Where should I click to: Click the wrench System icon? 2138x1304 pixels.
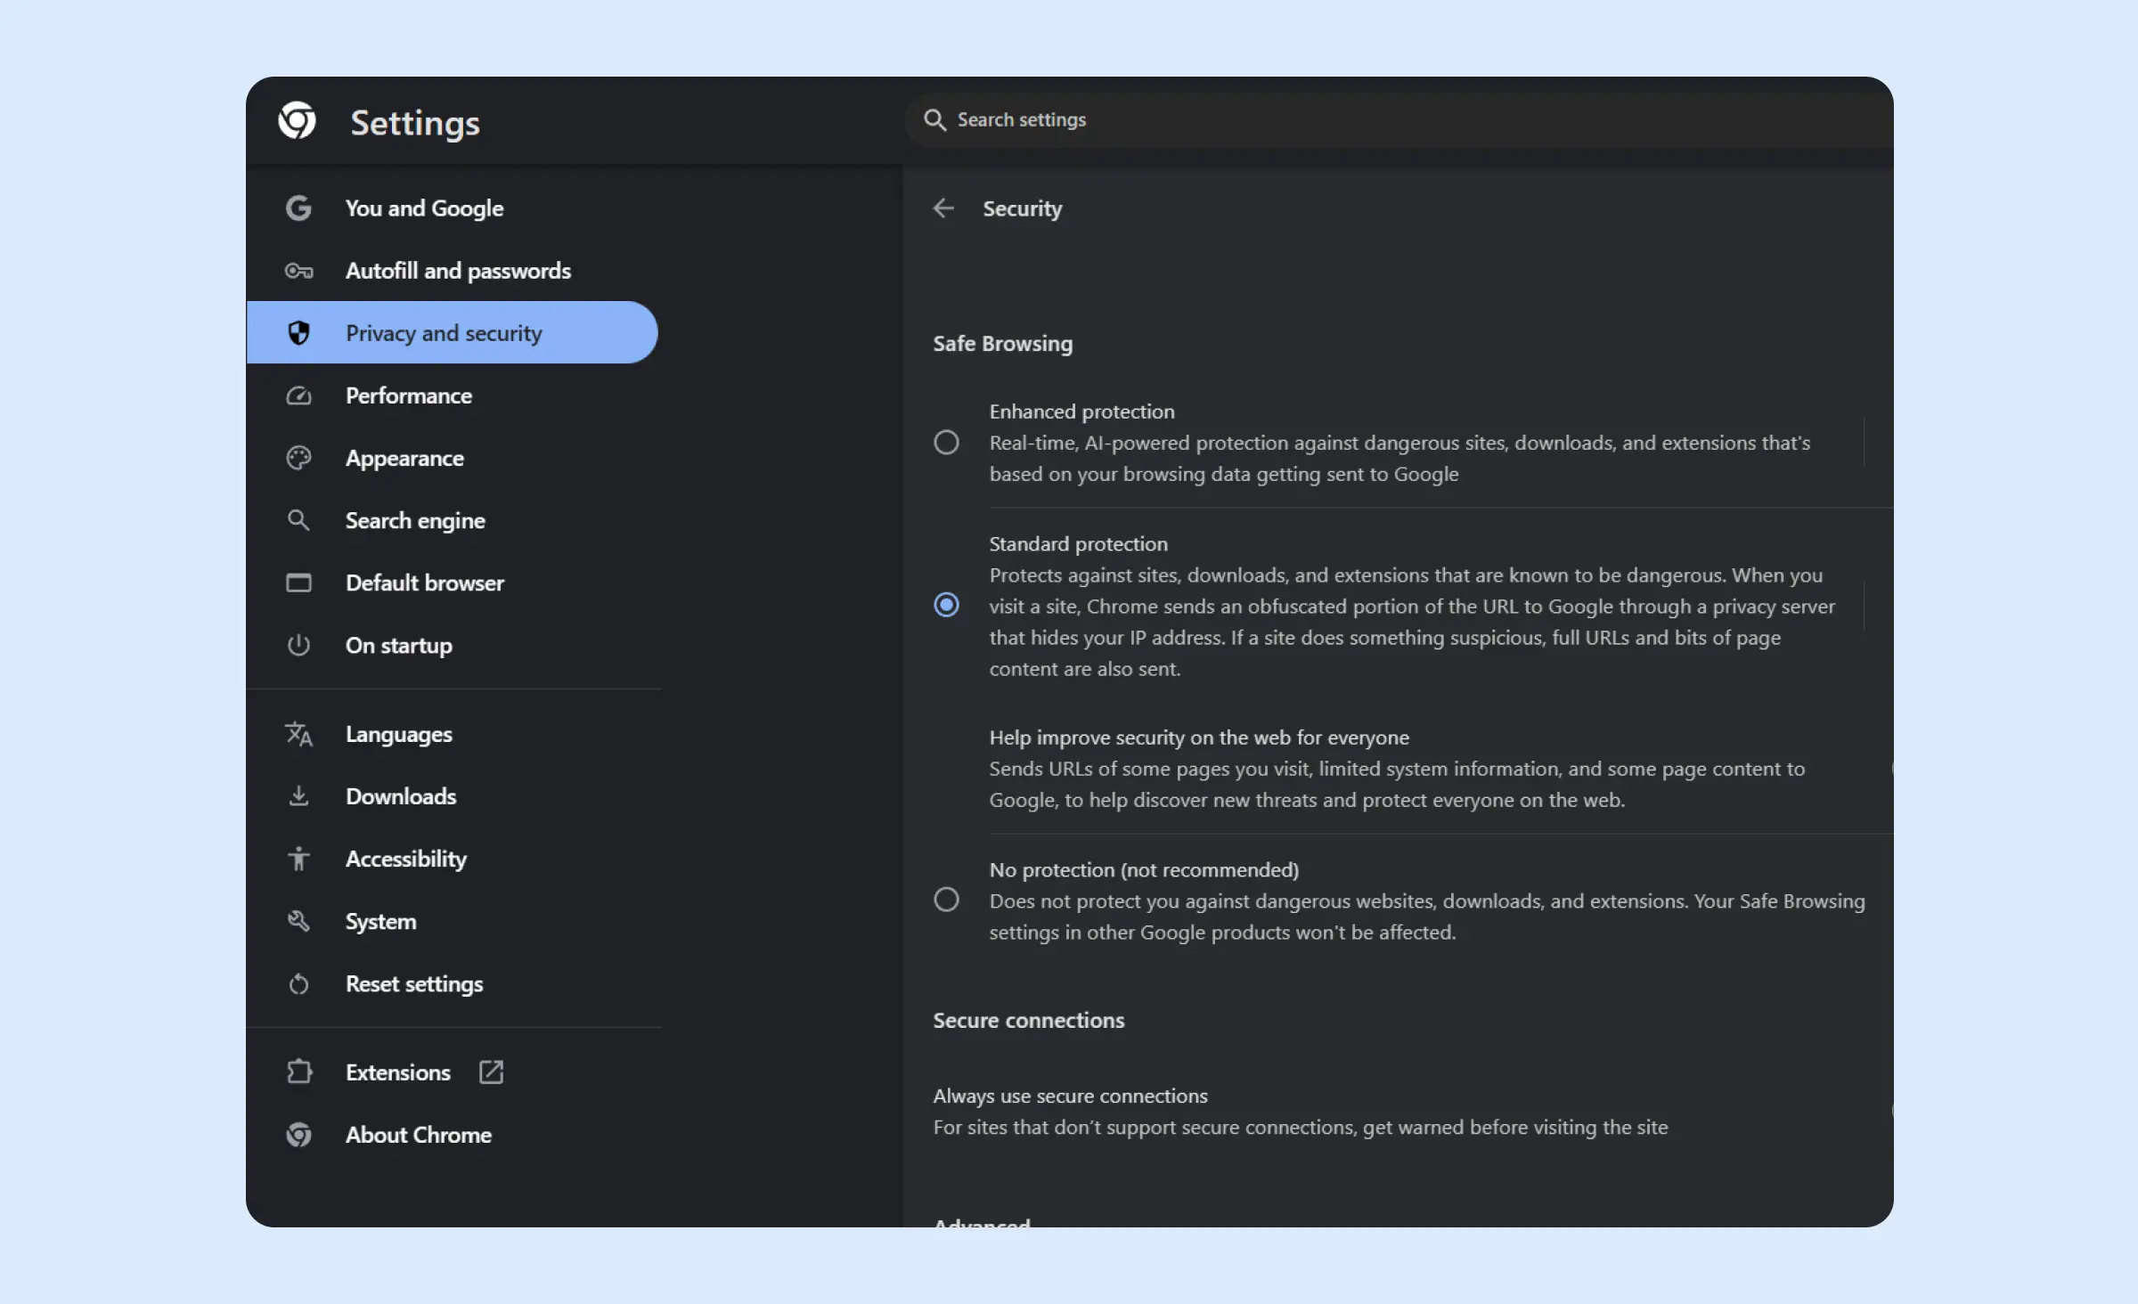(x=298, y=921)
